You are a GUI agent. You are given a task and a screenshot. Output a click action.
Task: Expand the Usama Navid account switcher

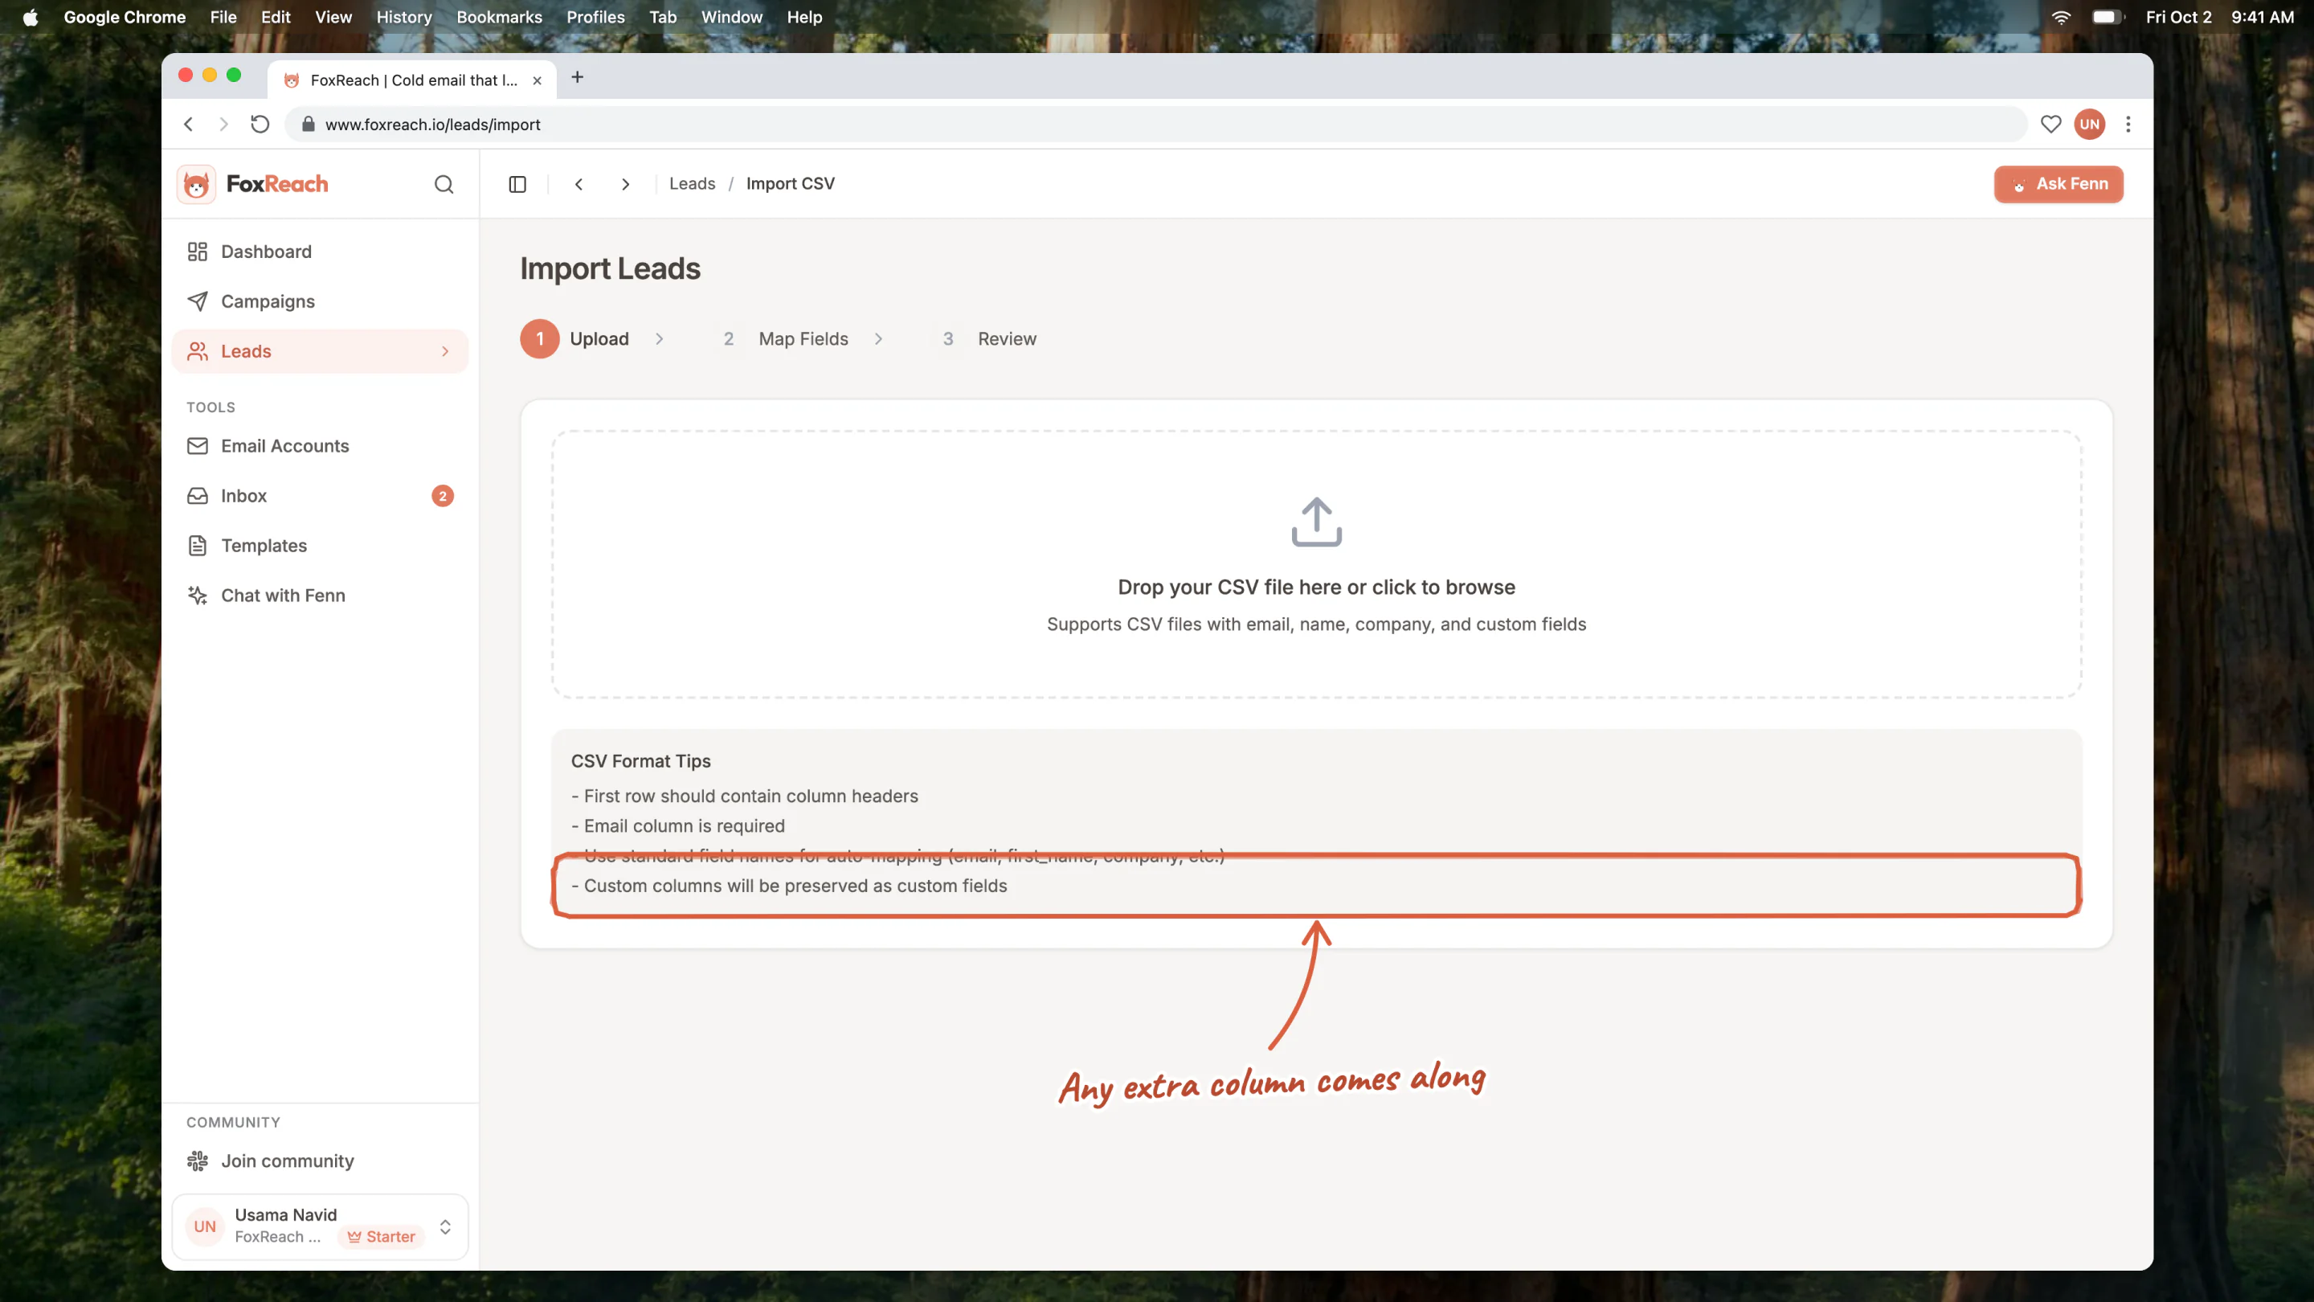(x=444, y=1226)
